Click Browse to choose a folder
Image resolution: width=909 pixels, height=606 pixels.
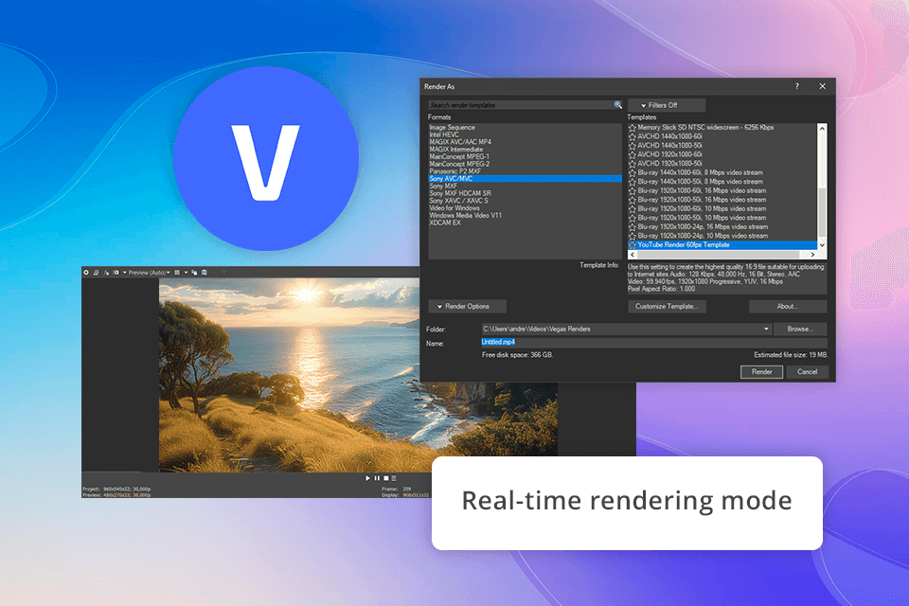click(800, 329)
